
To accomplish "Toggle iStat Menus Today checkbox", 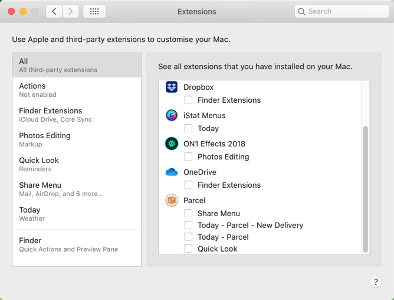I will pos(188,128).
